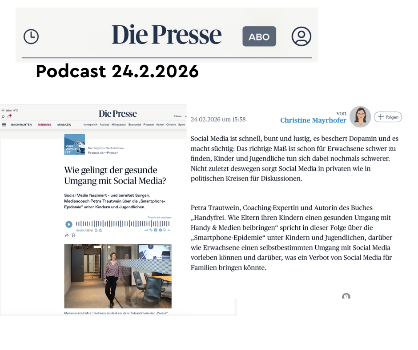Select the NACHRICHTEN menu item
Viewport: 418px width, 350px height.
coord(21,125)
